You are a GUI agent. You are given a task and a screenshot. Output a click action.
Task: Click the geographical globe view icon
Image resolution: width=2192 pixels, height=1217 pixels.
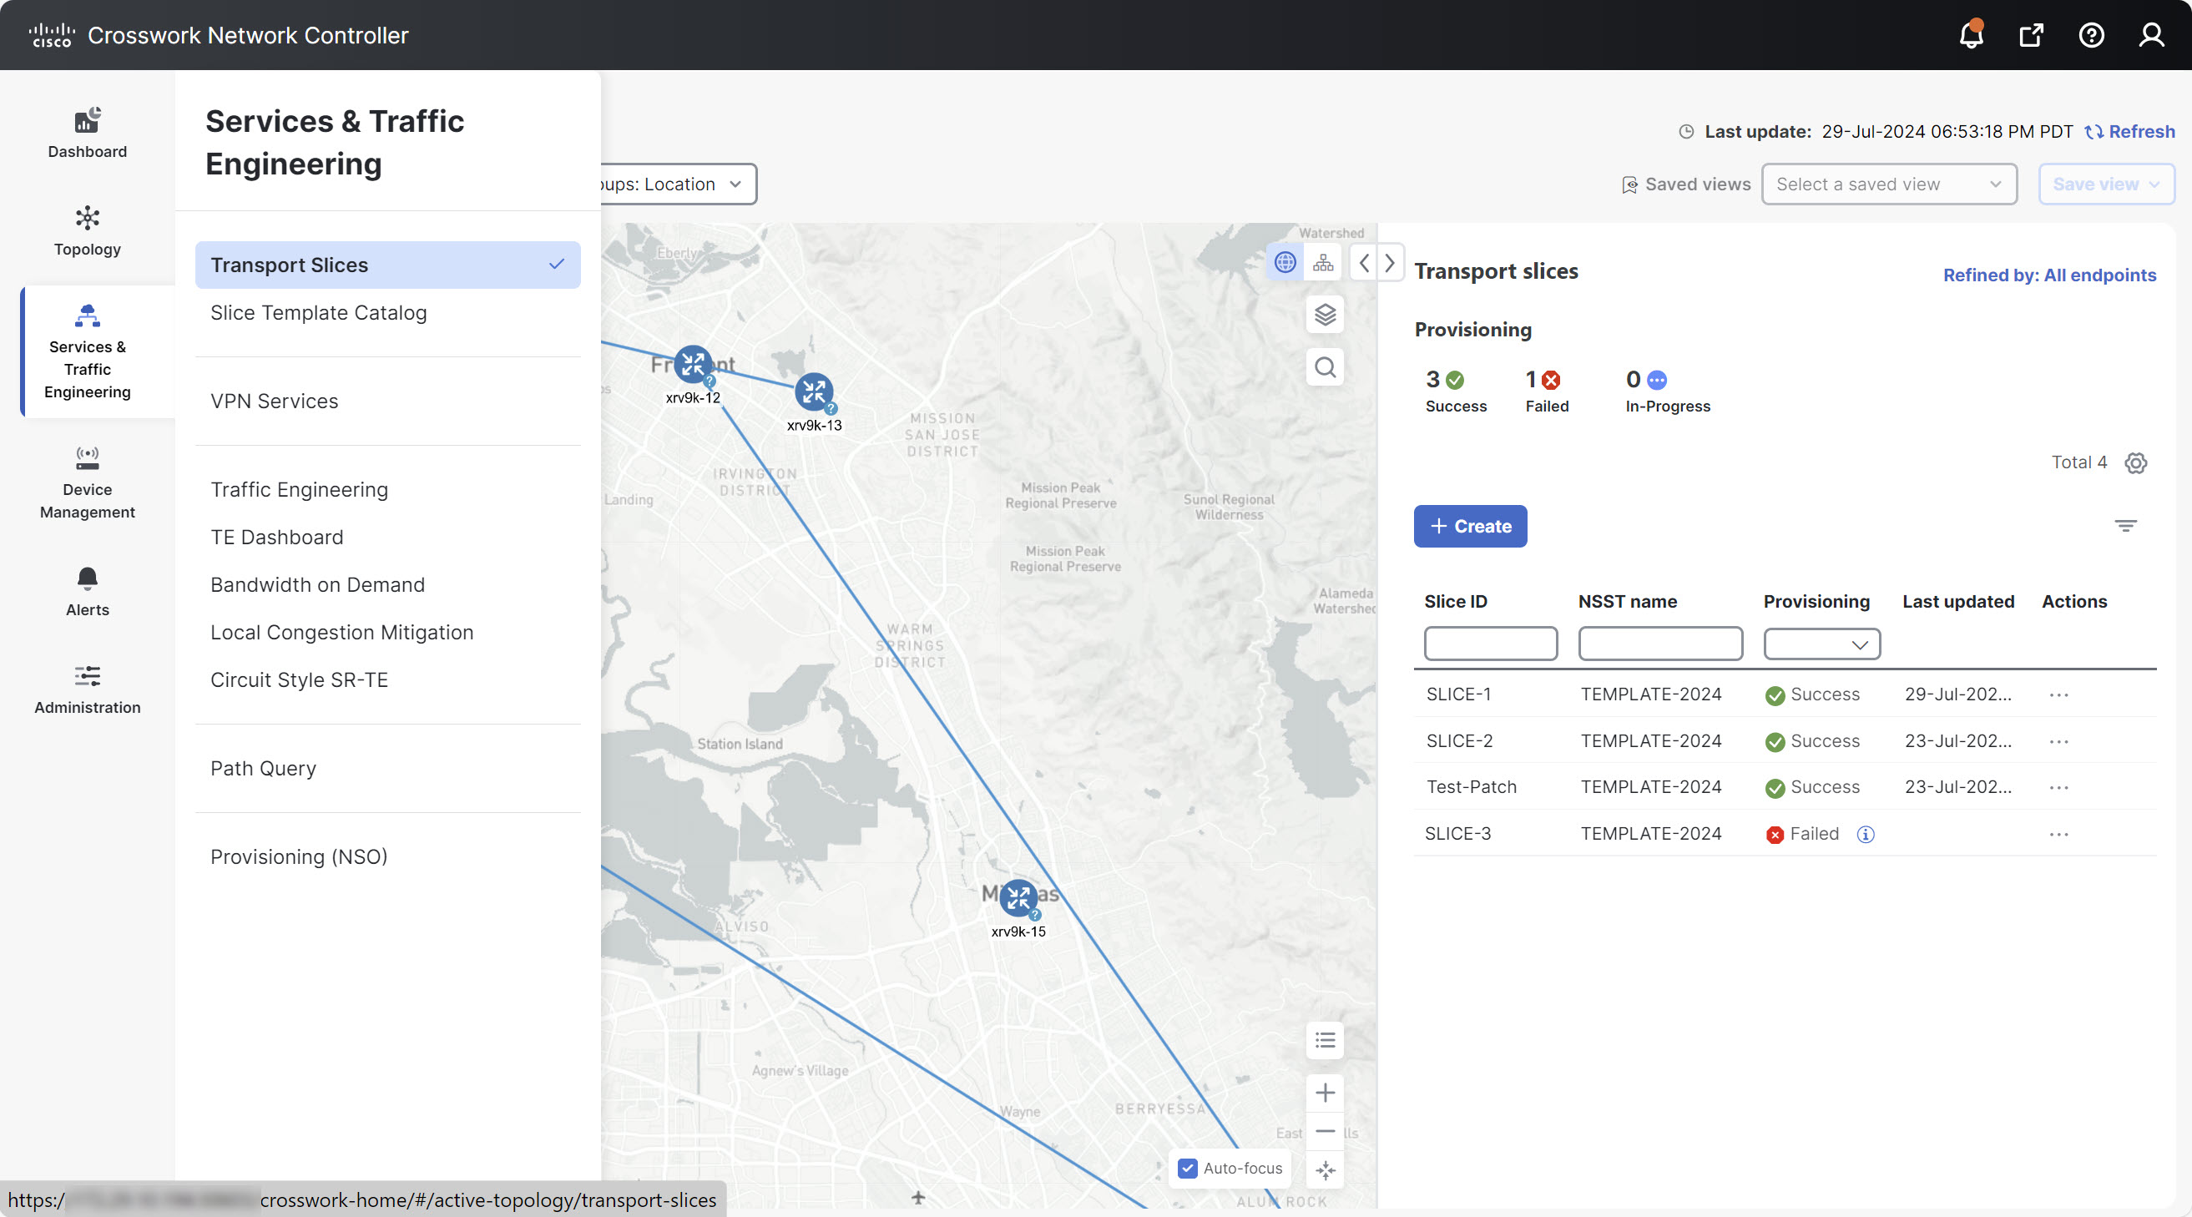(1285, 263)
